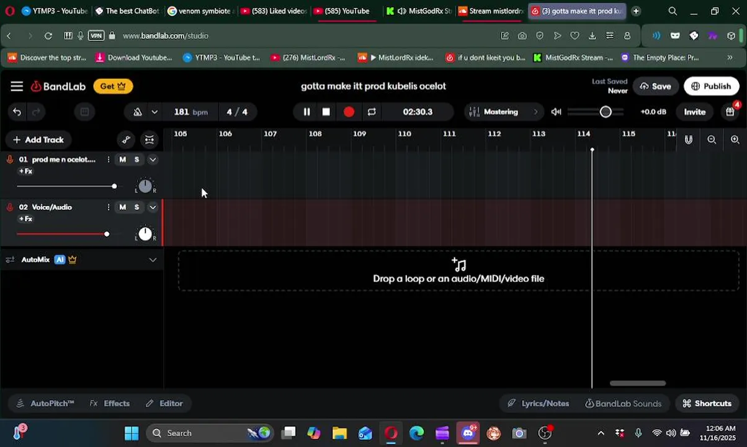This screenshot has width=747, height=447.
Task: Open the BandLab hamburger menu
Action: coord(17,86)
